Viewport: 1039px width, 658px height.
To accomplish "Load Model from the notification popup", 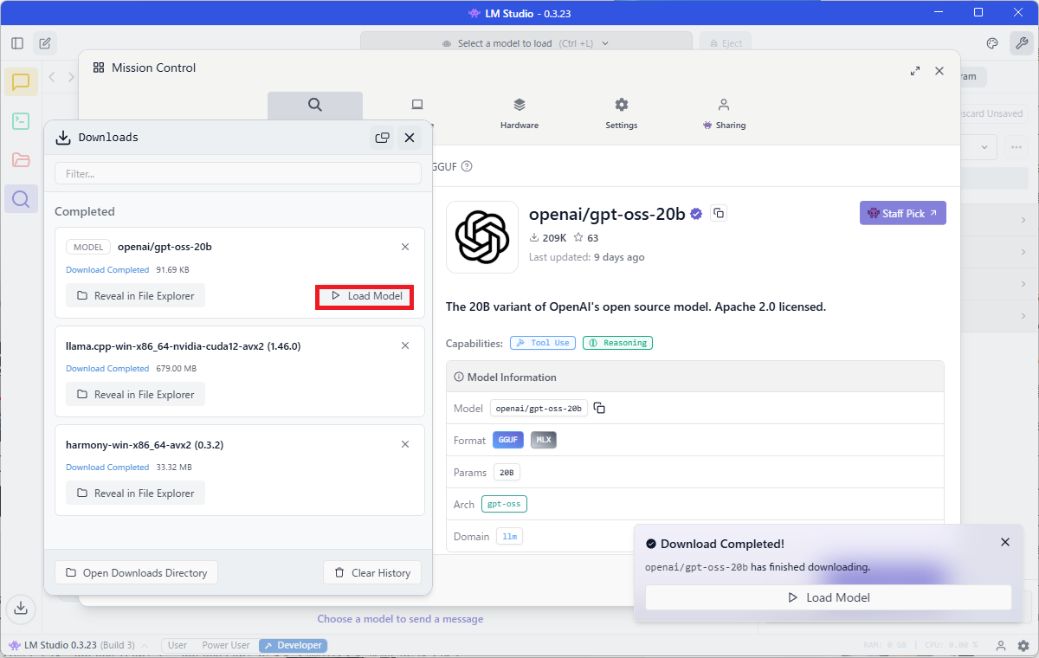I will 828,597.
